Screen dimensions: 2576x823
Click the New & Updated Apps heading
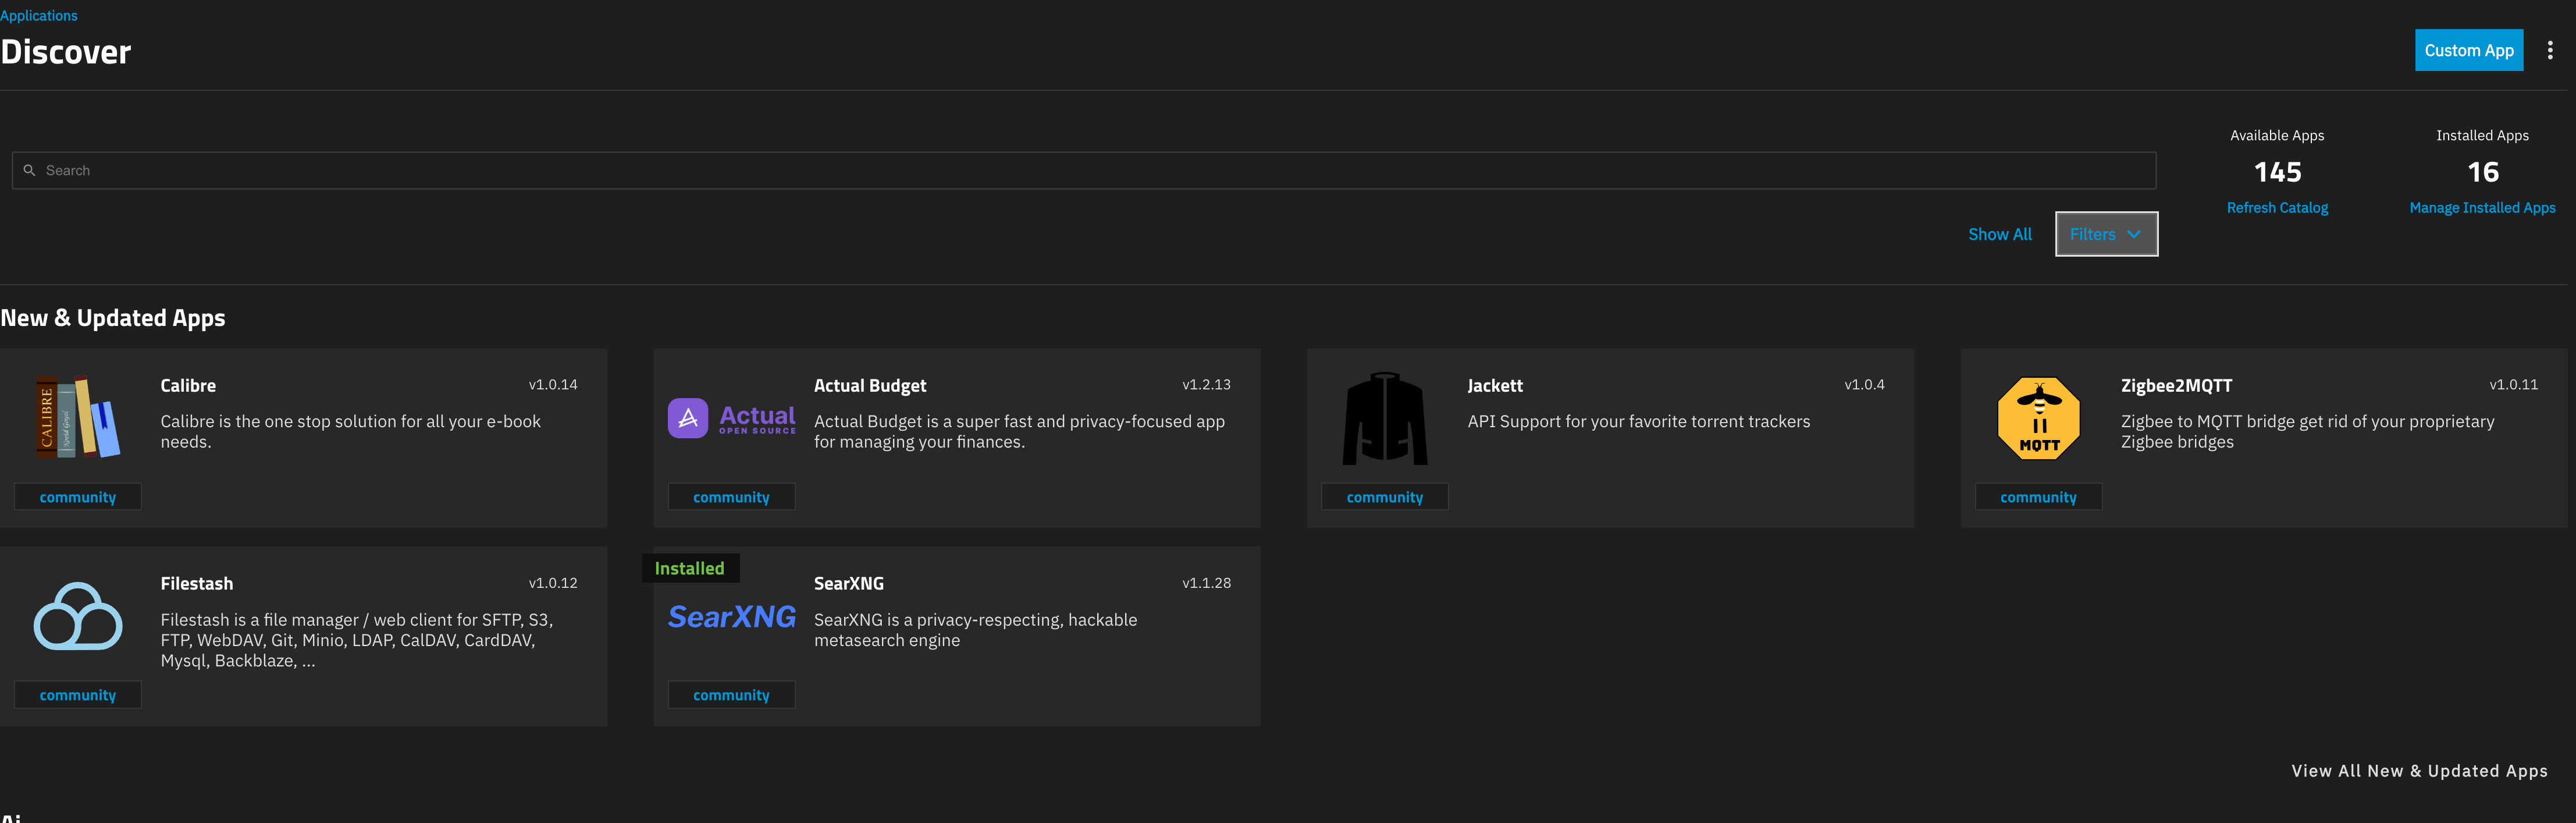tap(113, 318)
